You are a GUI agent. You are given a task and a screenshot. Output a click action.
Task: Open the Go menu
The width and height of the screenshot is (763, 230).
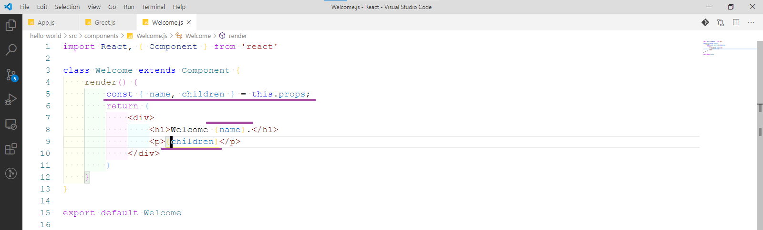[x=112, y=7]
